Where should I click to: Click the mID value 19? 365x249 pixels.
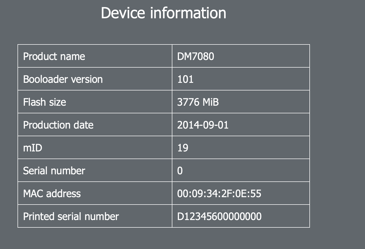tap(183, 148)
